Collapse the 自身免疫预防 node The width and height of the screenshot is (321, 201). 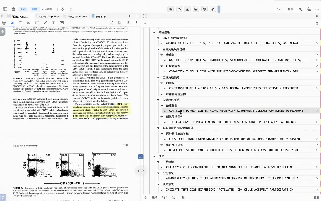tap(158, 77)
